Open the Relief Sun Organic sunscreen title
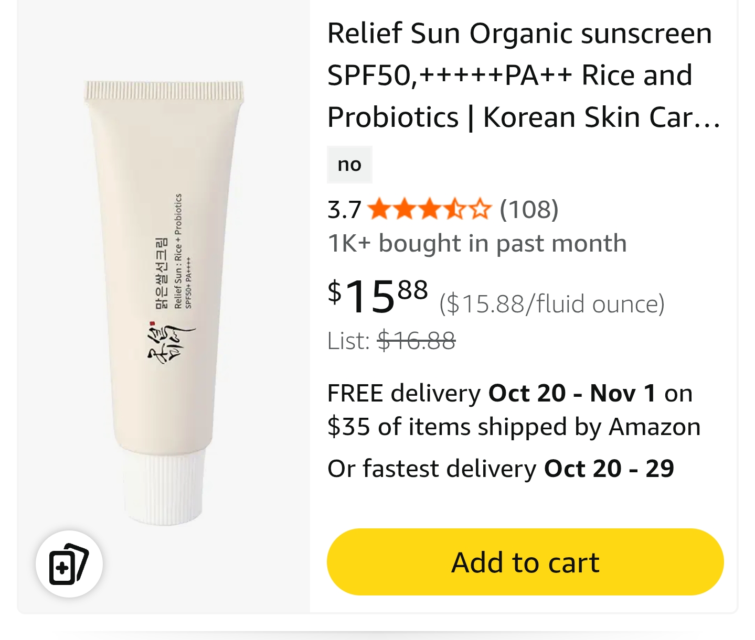Screen dimensions: 755x640 524,75
